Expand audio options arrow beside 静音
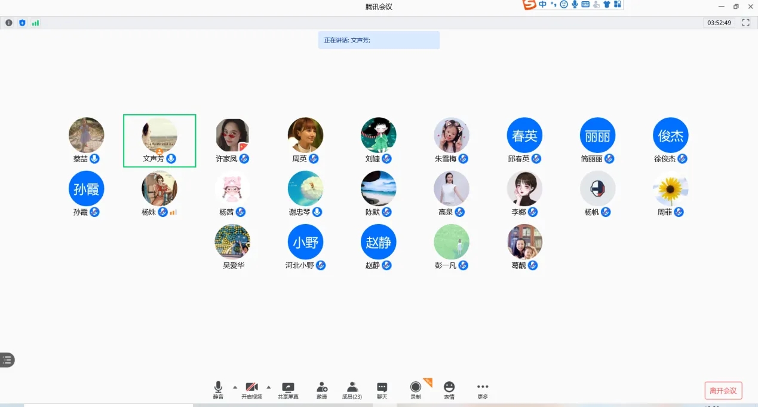Screen dimensions: 758x407 click(x=235, y=387)
